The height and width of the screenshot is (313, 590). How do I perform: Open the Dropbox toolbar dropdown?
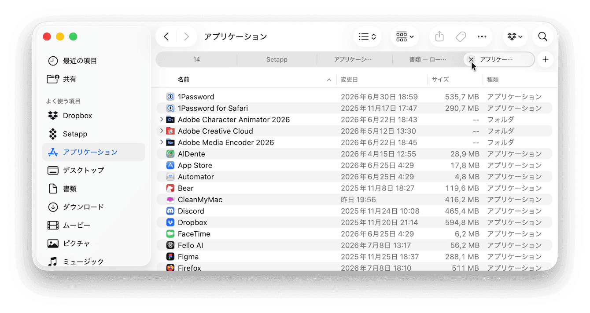515,37
